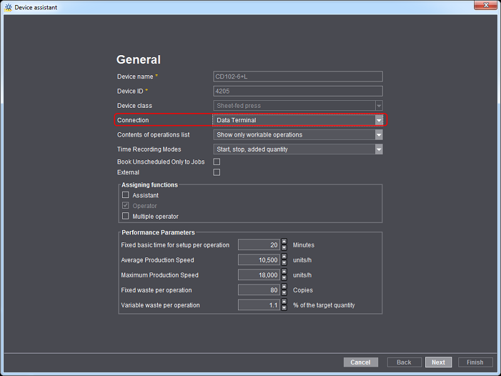The height and width of the screenshot is (376, 501).
Task: Go back to the previous wizard step
Action: (x=404, y=362)
